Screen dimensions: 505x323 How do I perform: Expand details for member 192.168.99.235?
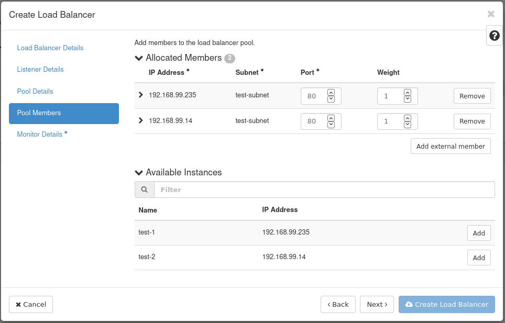click(x=140, y=95)
